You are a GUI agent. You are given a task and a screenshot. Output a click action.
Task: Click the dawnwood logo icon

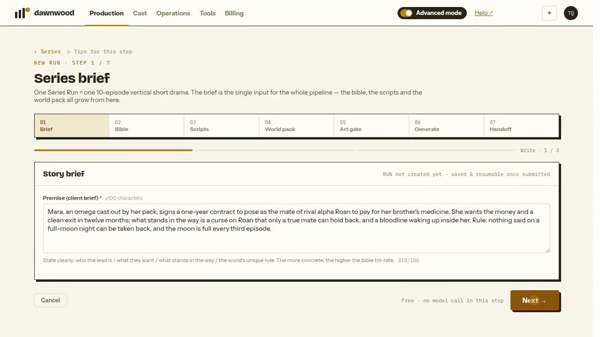22,13
